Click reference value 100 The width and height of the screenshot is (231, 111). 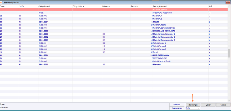point(104,64)
